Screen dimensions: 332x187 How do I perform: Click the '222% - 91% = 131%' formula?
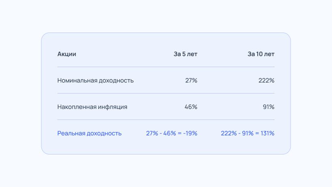[248, 133]
